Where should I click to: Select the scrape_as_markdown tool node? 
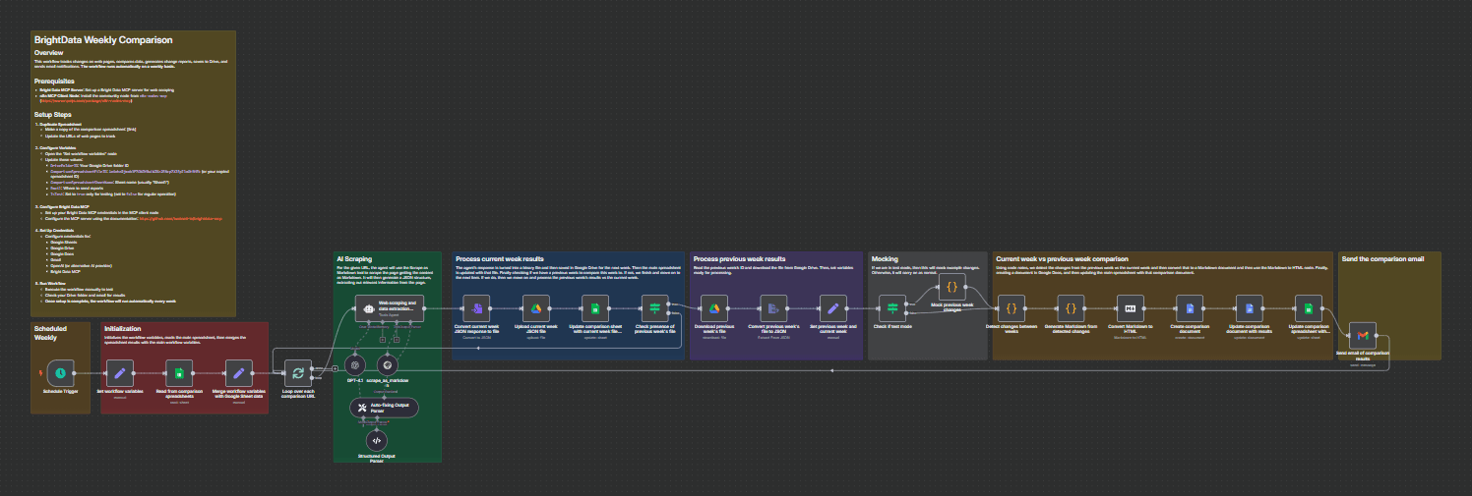point(387,364)
